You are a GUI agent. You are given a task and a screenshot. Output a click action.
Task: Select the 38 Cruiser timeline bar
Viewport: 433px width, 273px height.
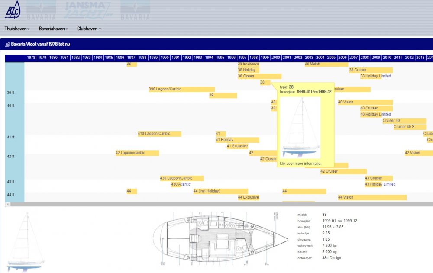click(371, 70)
